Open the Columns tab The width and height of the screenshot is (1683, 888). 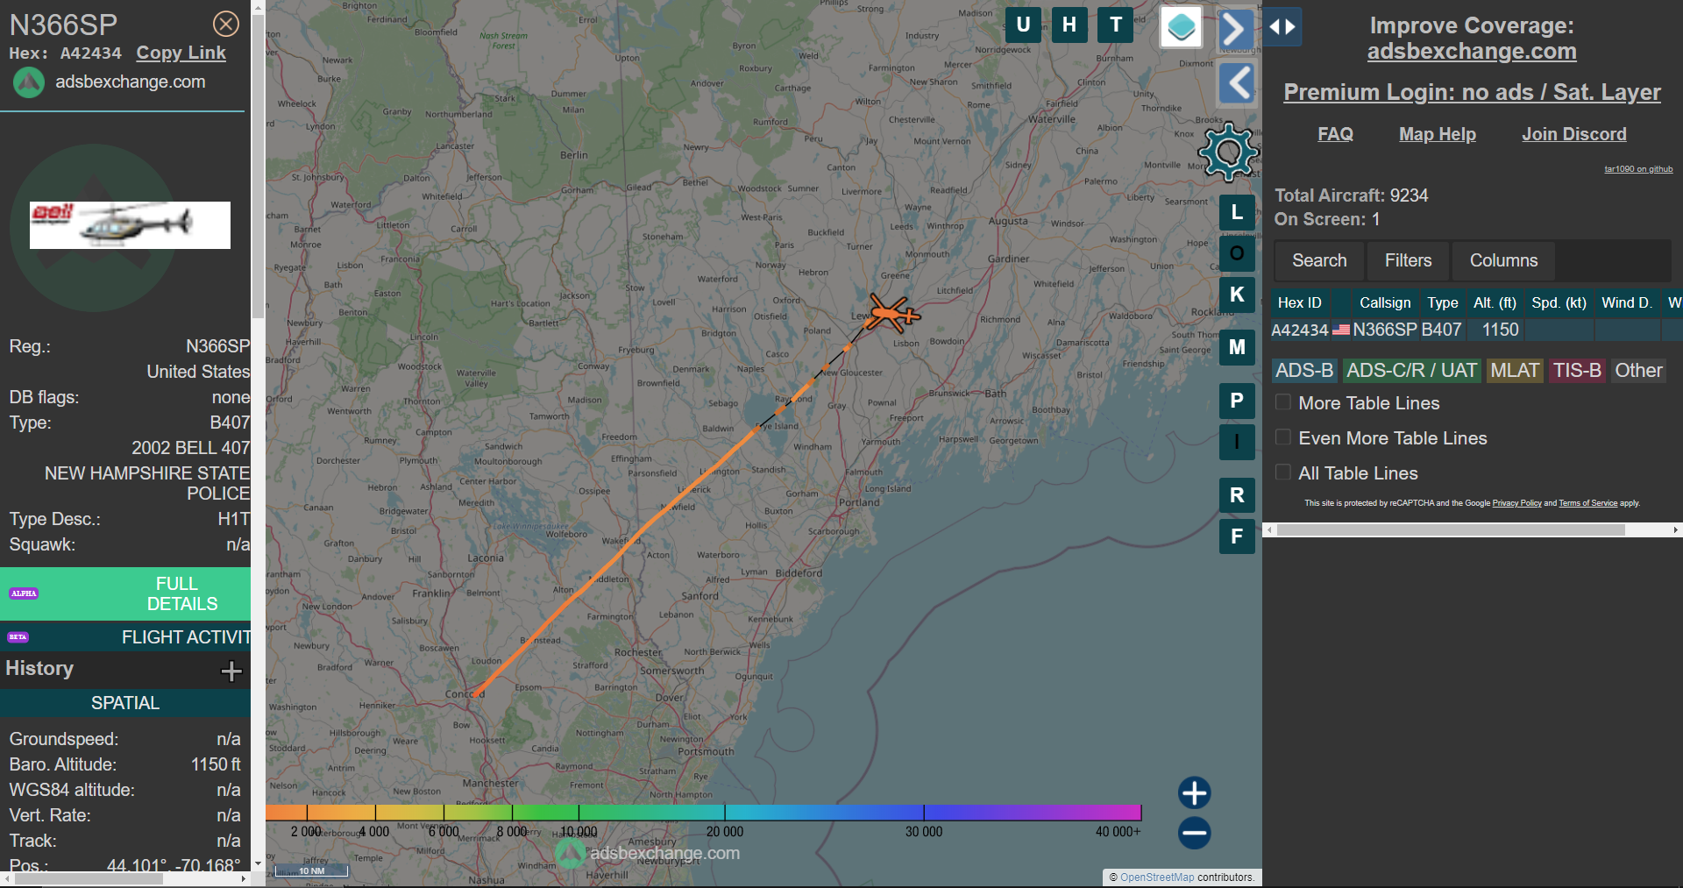1503,260
